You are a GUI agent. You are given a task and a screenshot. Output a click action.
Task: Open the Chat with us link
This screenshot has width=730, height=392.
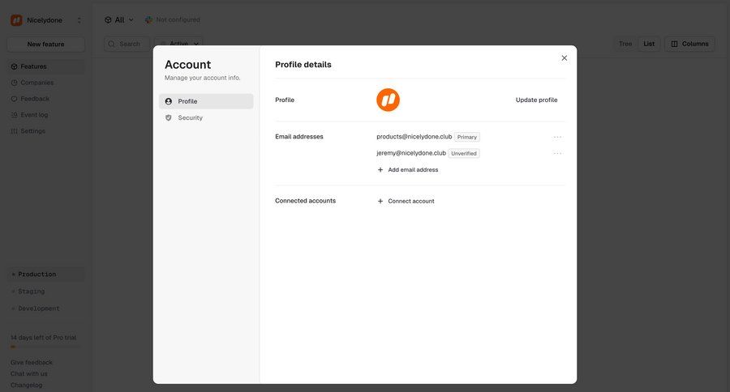click(29, 374)
